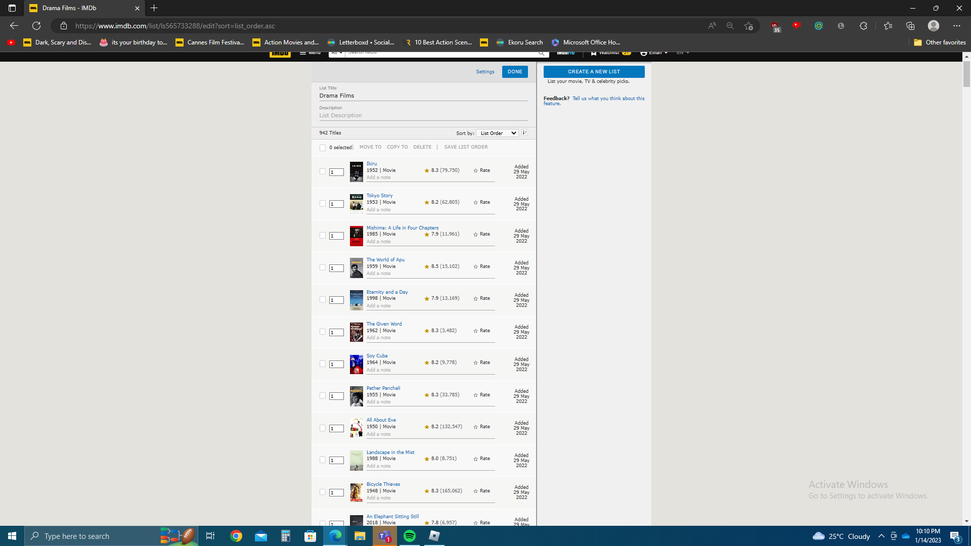Toggle the master 0 selected checkbox
The image size is (971, 546).
coord(323,147)
